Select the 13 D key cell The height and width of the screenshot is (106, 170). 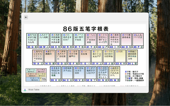(61, 57)
